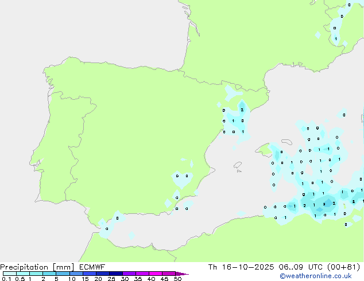Select the 5 to 10 mm legend color
Screen dimensions: 364x281
[x=63, y=274]
